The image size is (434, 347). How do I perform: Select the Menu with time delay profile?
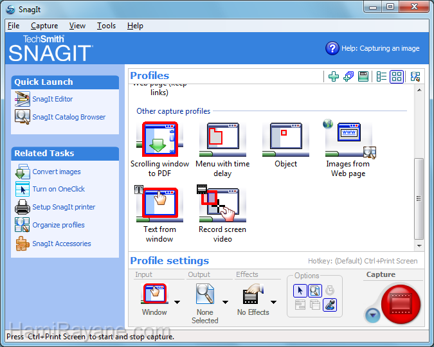[222, 150]
